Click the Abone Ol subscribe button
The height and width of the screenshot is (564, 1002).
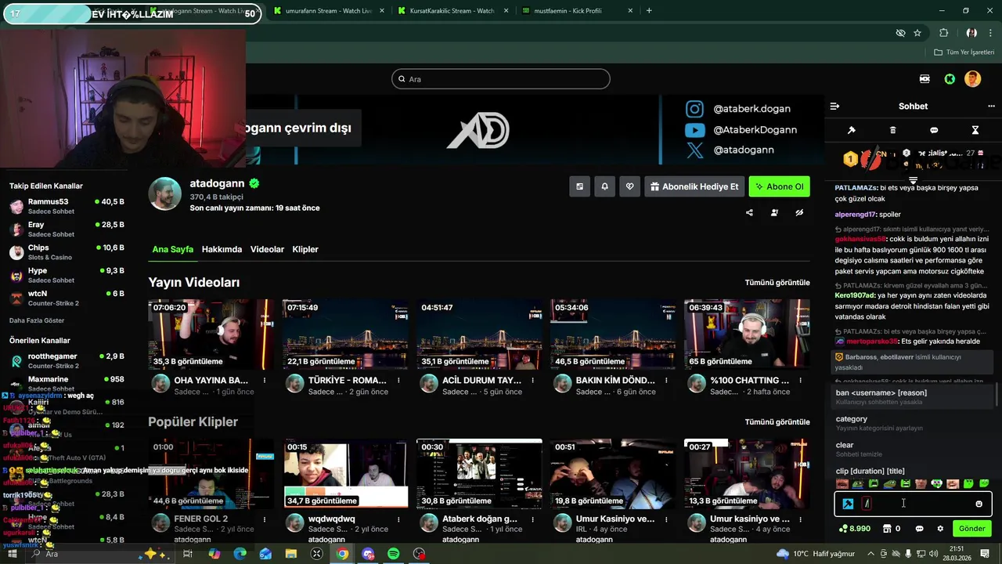(780, 186)
